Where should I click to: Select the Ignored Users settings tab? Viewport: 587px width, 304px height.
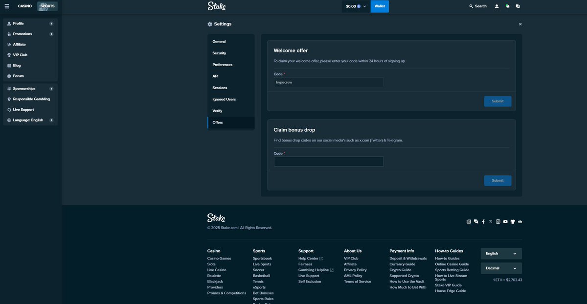(231, 99)
